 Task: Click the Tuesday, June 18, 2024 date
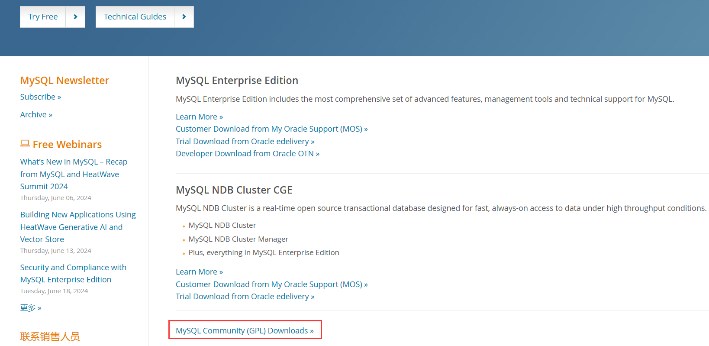54,291
